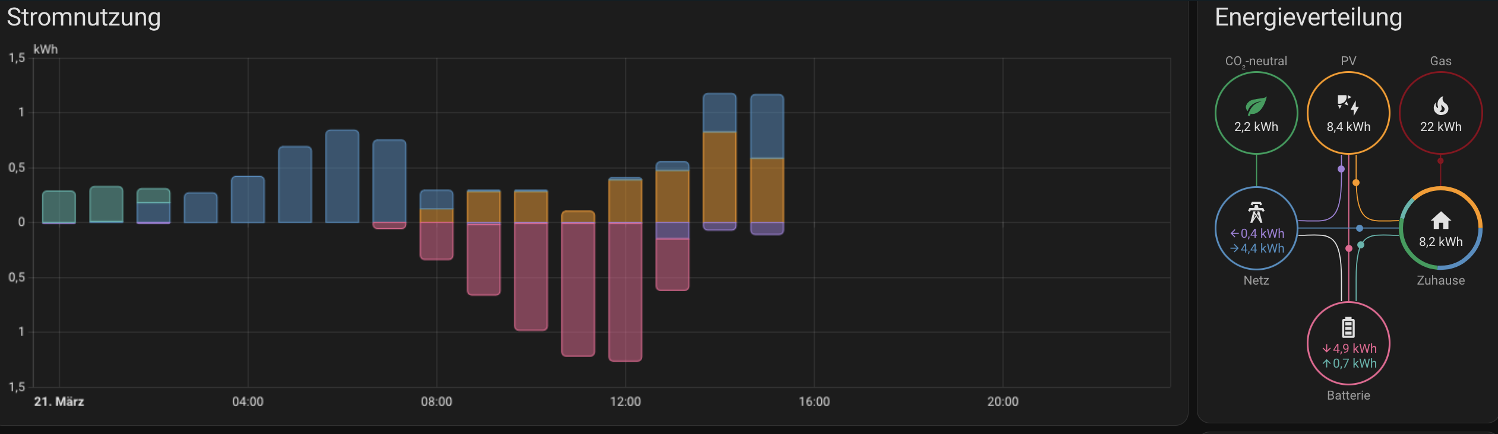Image resolution: width=1498 pixels, height=434 pixels.
Task: Click the home icon in Zuhause circle
Action: click(x=1440, y=221)
